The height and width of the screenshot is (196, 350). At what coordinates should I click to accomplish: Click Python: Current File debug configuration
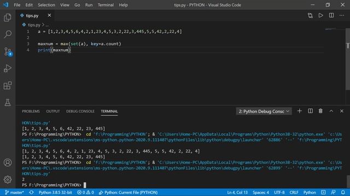pyautogui.click(x=129, y=192)
